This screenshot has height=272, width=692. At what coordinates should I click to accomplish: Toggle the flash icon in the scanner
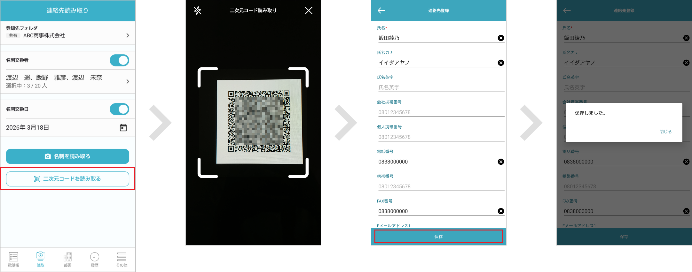click(197, 11)
